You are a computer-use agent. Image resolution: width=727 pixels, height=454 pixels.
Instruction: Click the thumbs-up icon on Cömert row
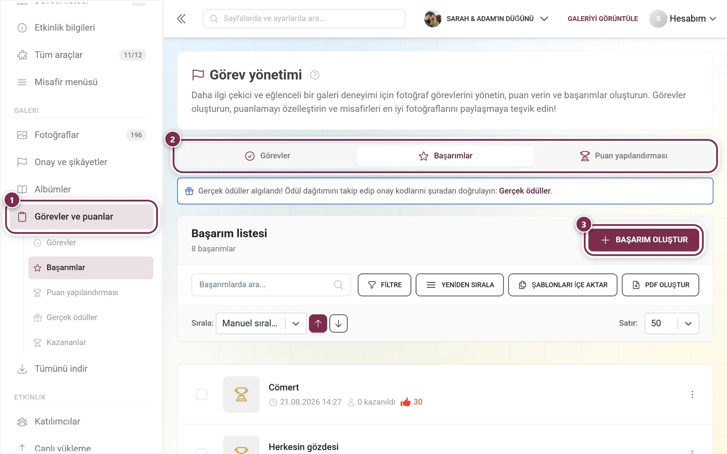pos(405,402)
